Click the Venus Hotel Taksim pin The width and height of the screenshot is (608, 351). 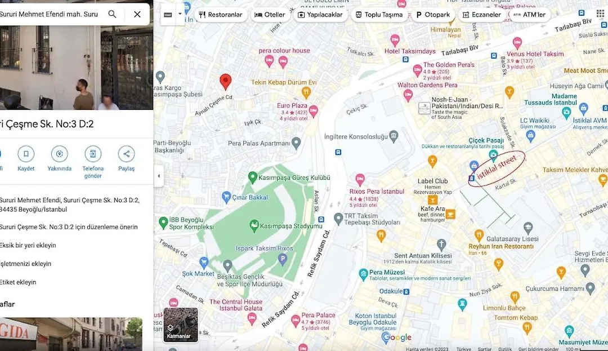[x=517, y=43]
